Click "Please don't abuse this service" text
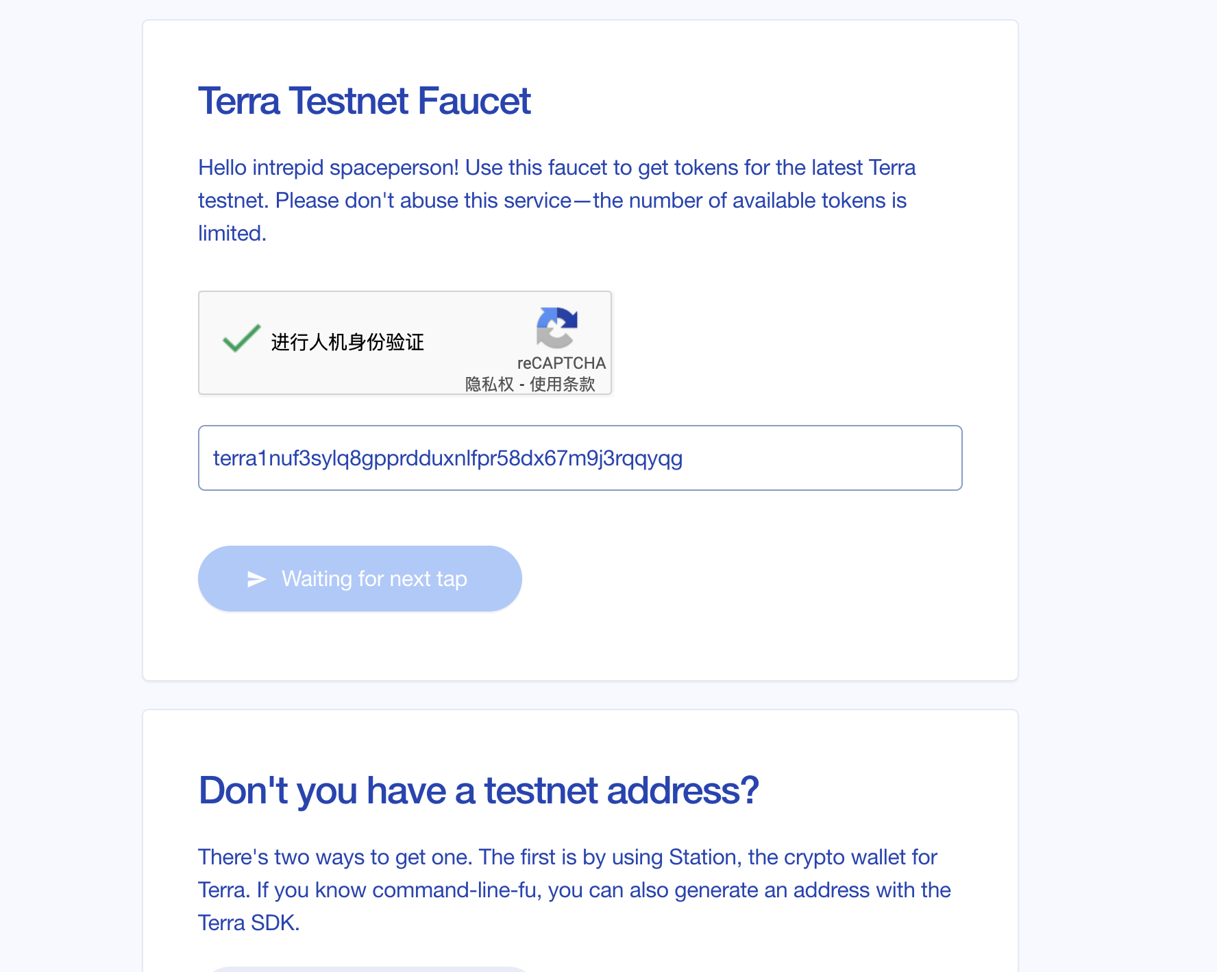The height and width of the screenshot is (972, 1217). click(423, 201)
